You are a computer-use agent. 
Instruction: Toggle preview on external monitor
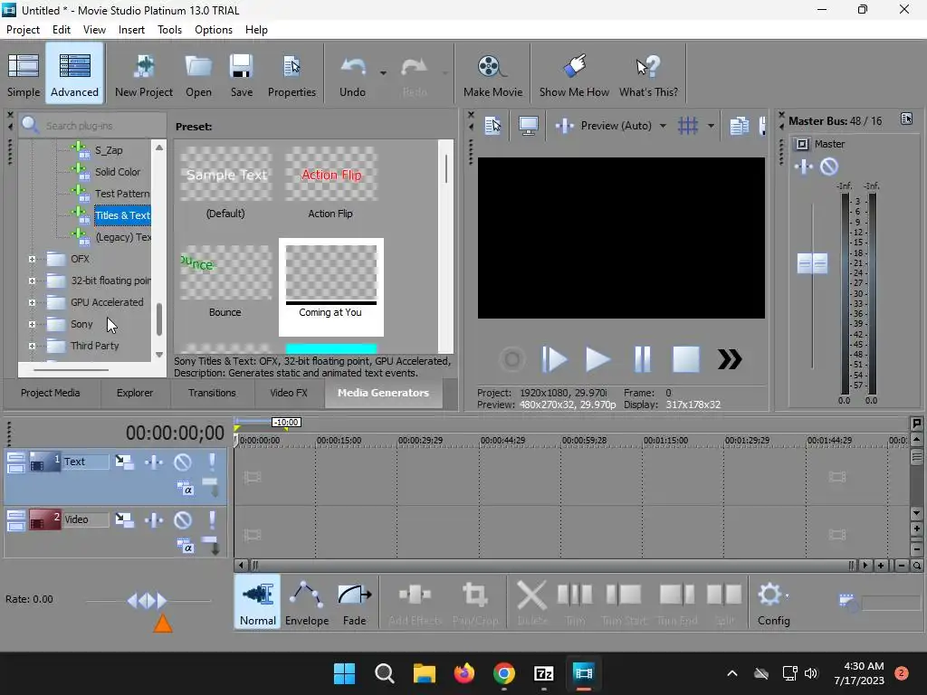pos(528,125)
